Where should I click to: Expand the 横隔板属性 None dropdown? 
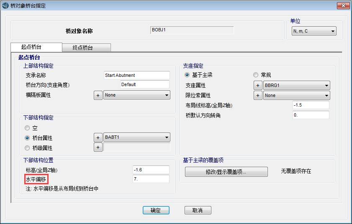137,95
